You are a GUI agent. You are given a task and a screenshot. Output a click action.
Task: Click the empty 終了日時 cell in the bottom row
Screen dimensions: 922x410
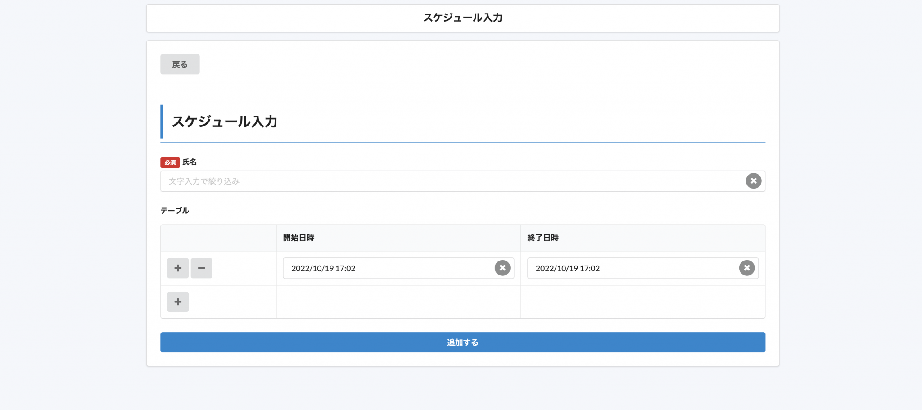642,302
